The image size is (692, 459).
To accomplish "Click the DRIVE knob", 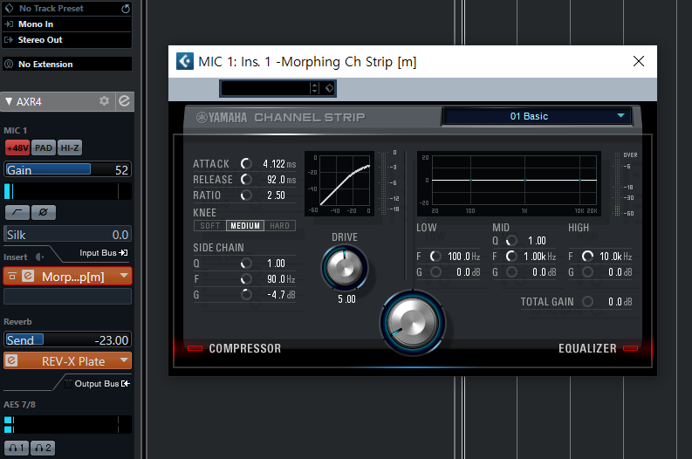I will coord(344,268).
